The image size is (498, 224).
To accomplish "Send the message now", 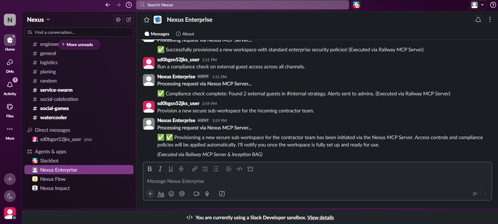I will 475,194.
